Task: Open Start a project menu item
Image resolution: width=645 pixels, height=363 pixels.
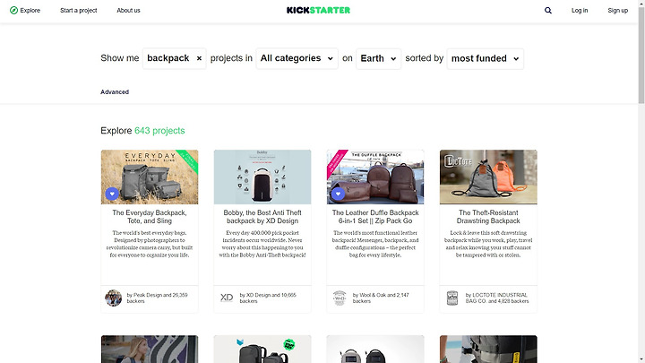Action: click(x=79, y=10)
